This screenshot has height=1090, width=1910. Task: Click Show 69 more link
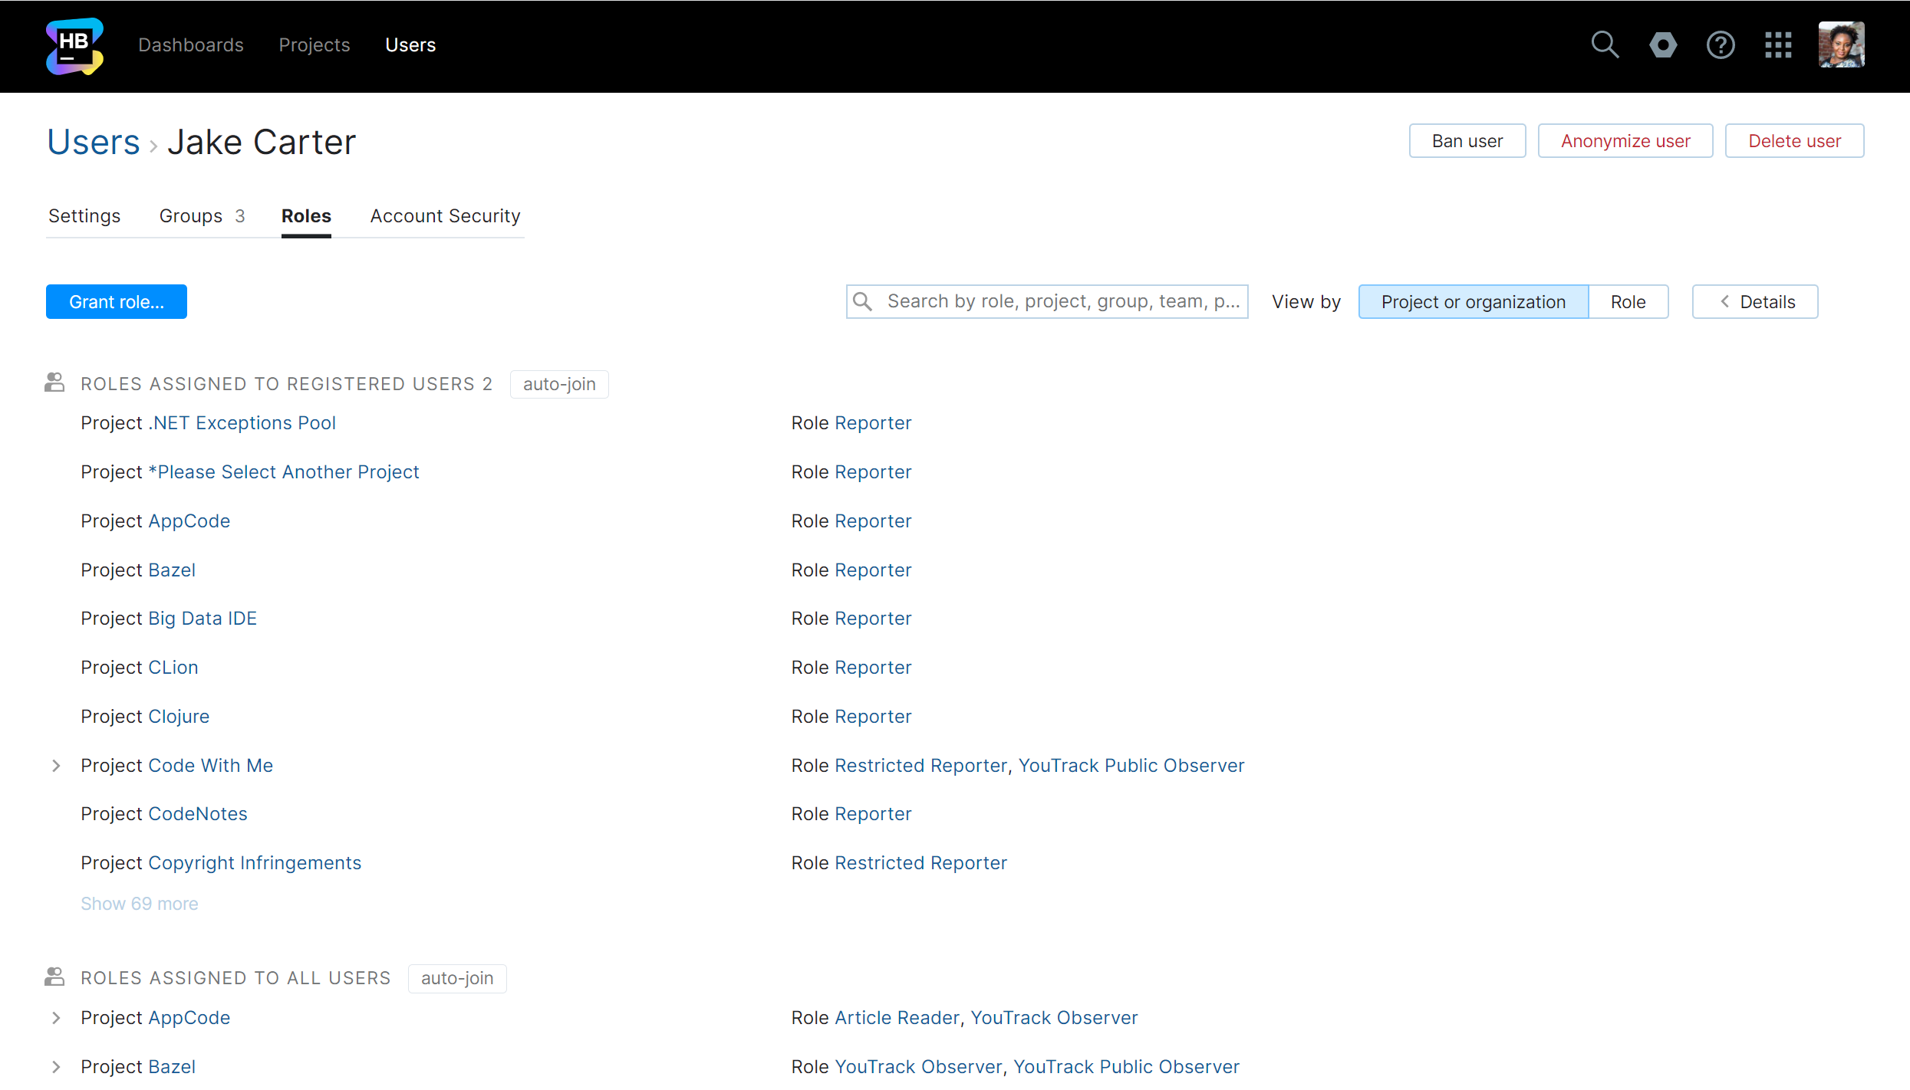[140, 904]
